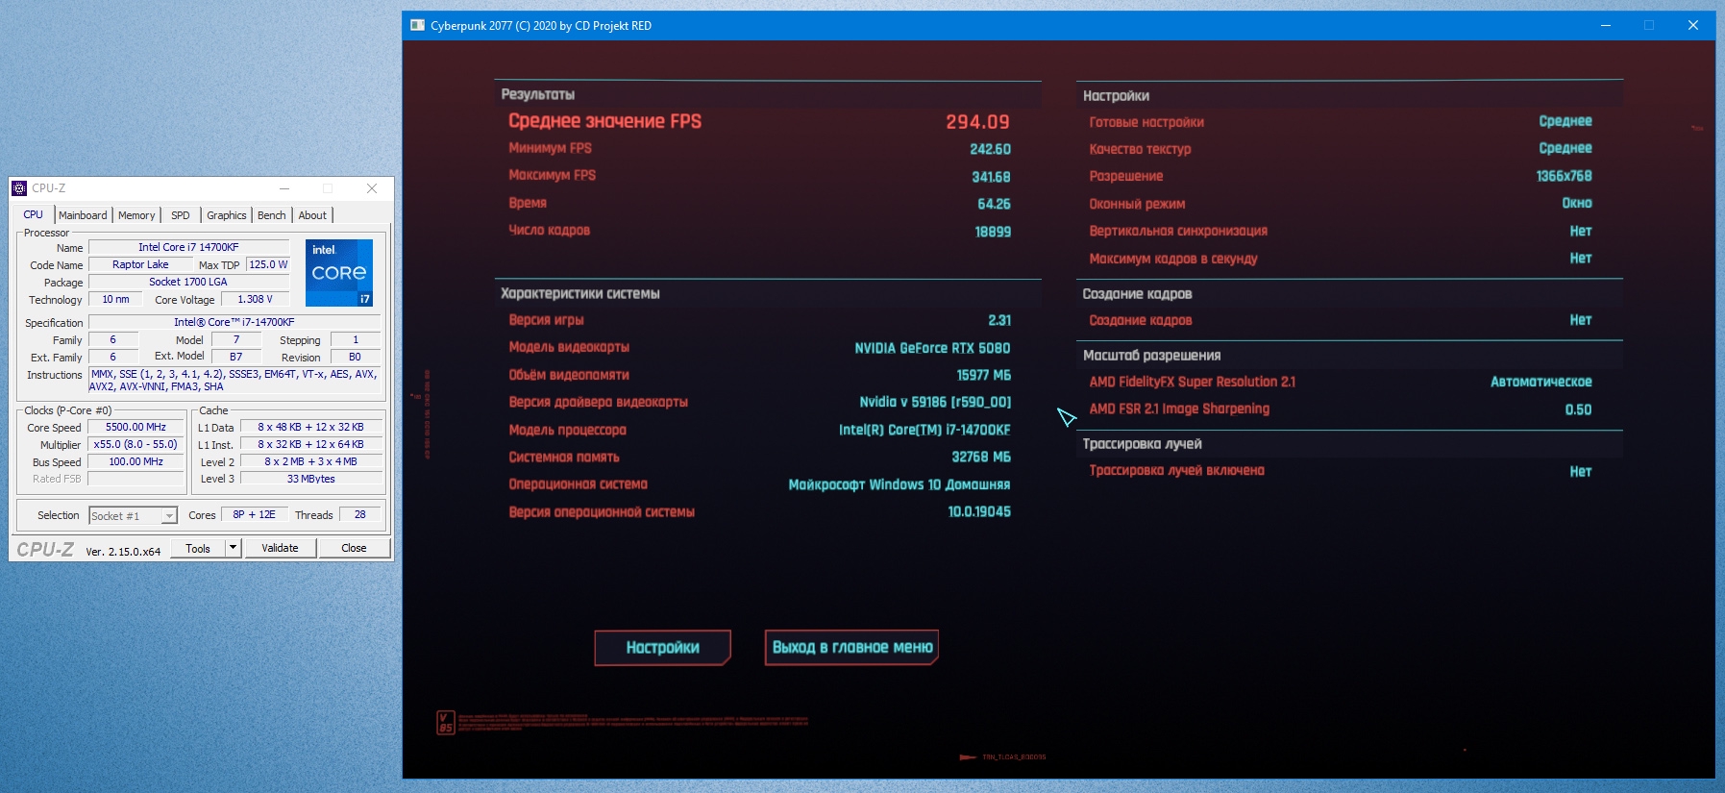The height and width of the screenshot is (793, 1725).
Task: Click the version text Ver. 2.15.0.x64
Action: [123, 552]
